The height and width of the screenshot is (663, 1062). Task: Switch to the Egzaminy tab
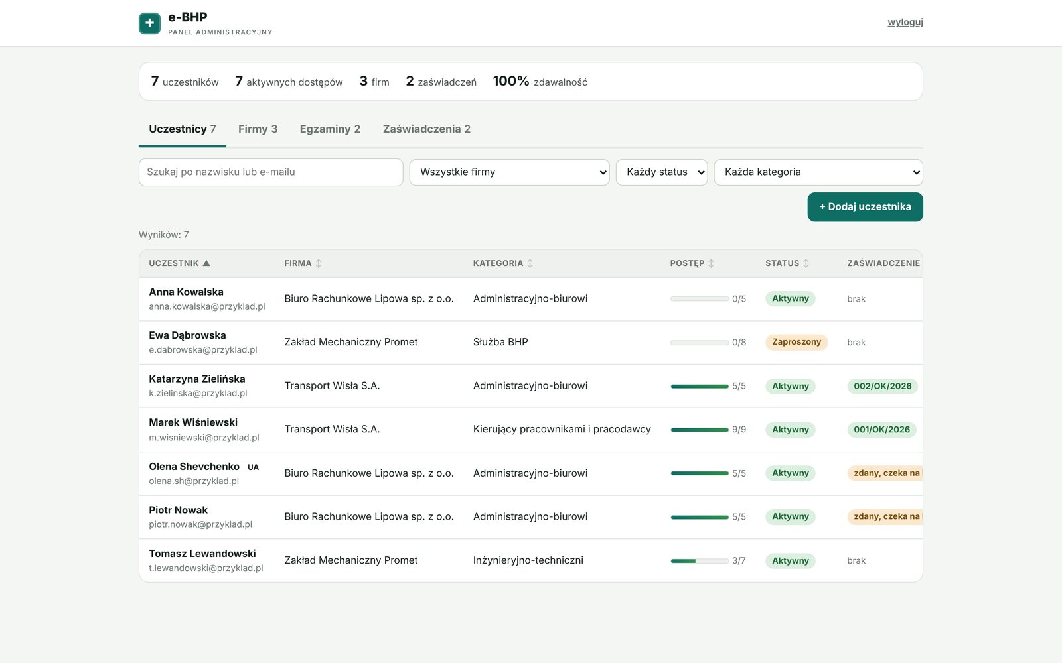coord(330,129)
